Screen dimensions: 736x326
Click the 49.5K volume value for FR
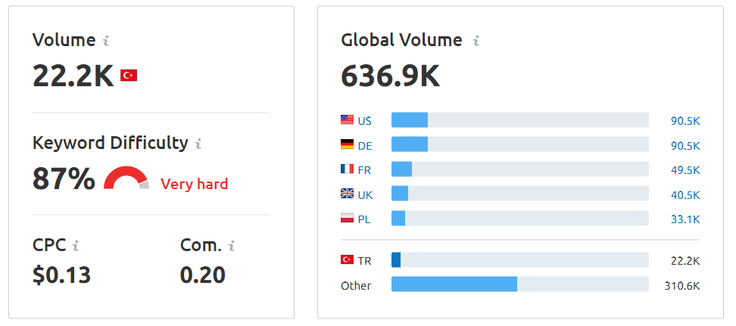click(x=685, y=170)
